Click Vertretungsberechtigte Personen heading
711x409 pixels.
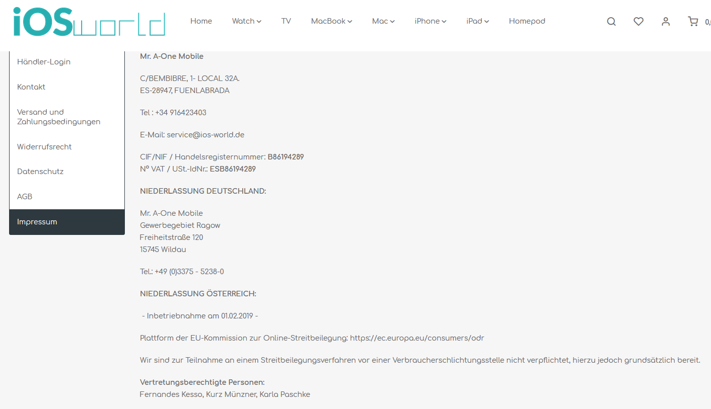click(202, 382)
